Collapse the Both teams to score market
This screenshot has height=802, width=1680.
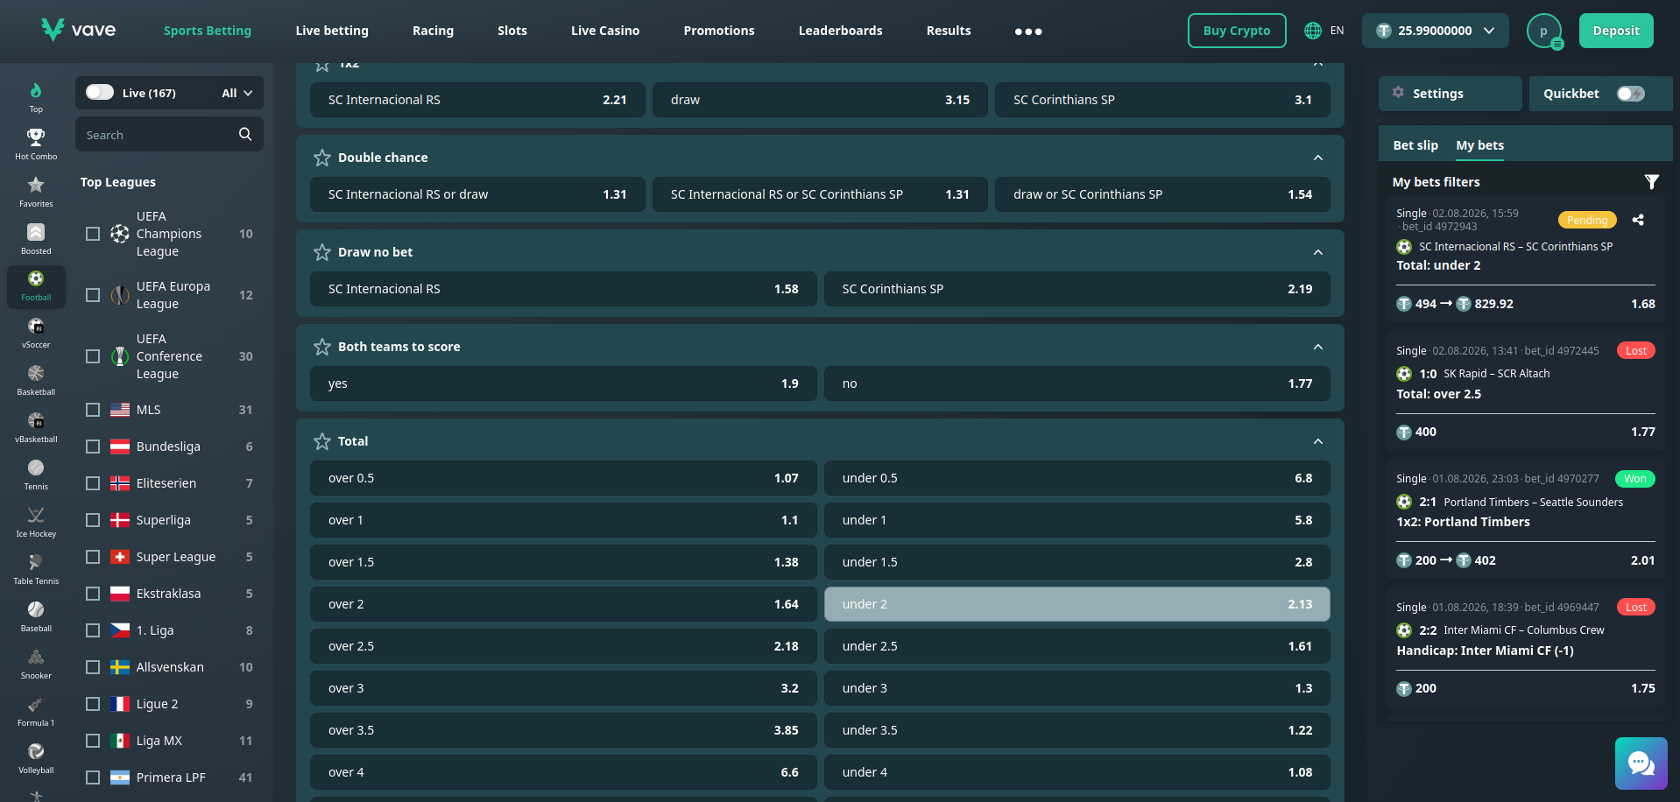point(1317,347)
